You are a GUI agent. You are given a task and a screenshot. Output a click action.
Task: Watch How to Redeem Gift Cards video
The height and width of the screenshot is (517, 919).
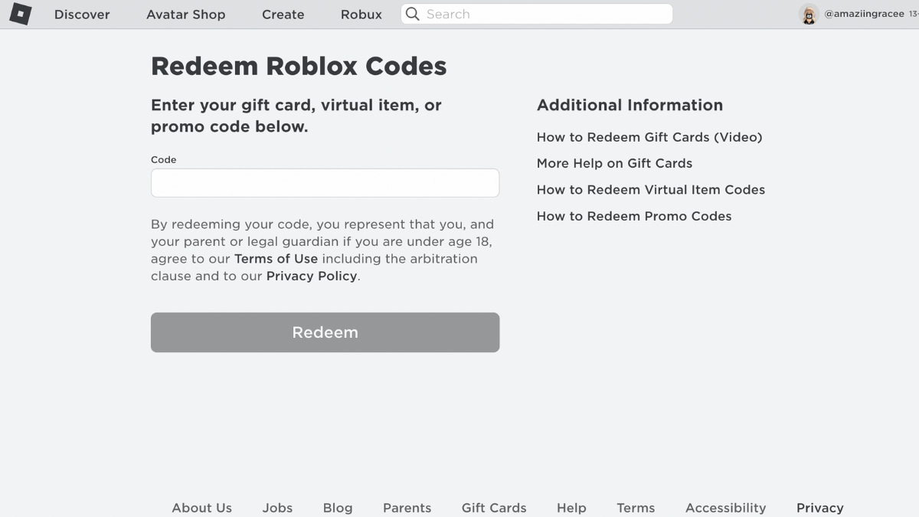click(x=649, y=137)
